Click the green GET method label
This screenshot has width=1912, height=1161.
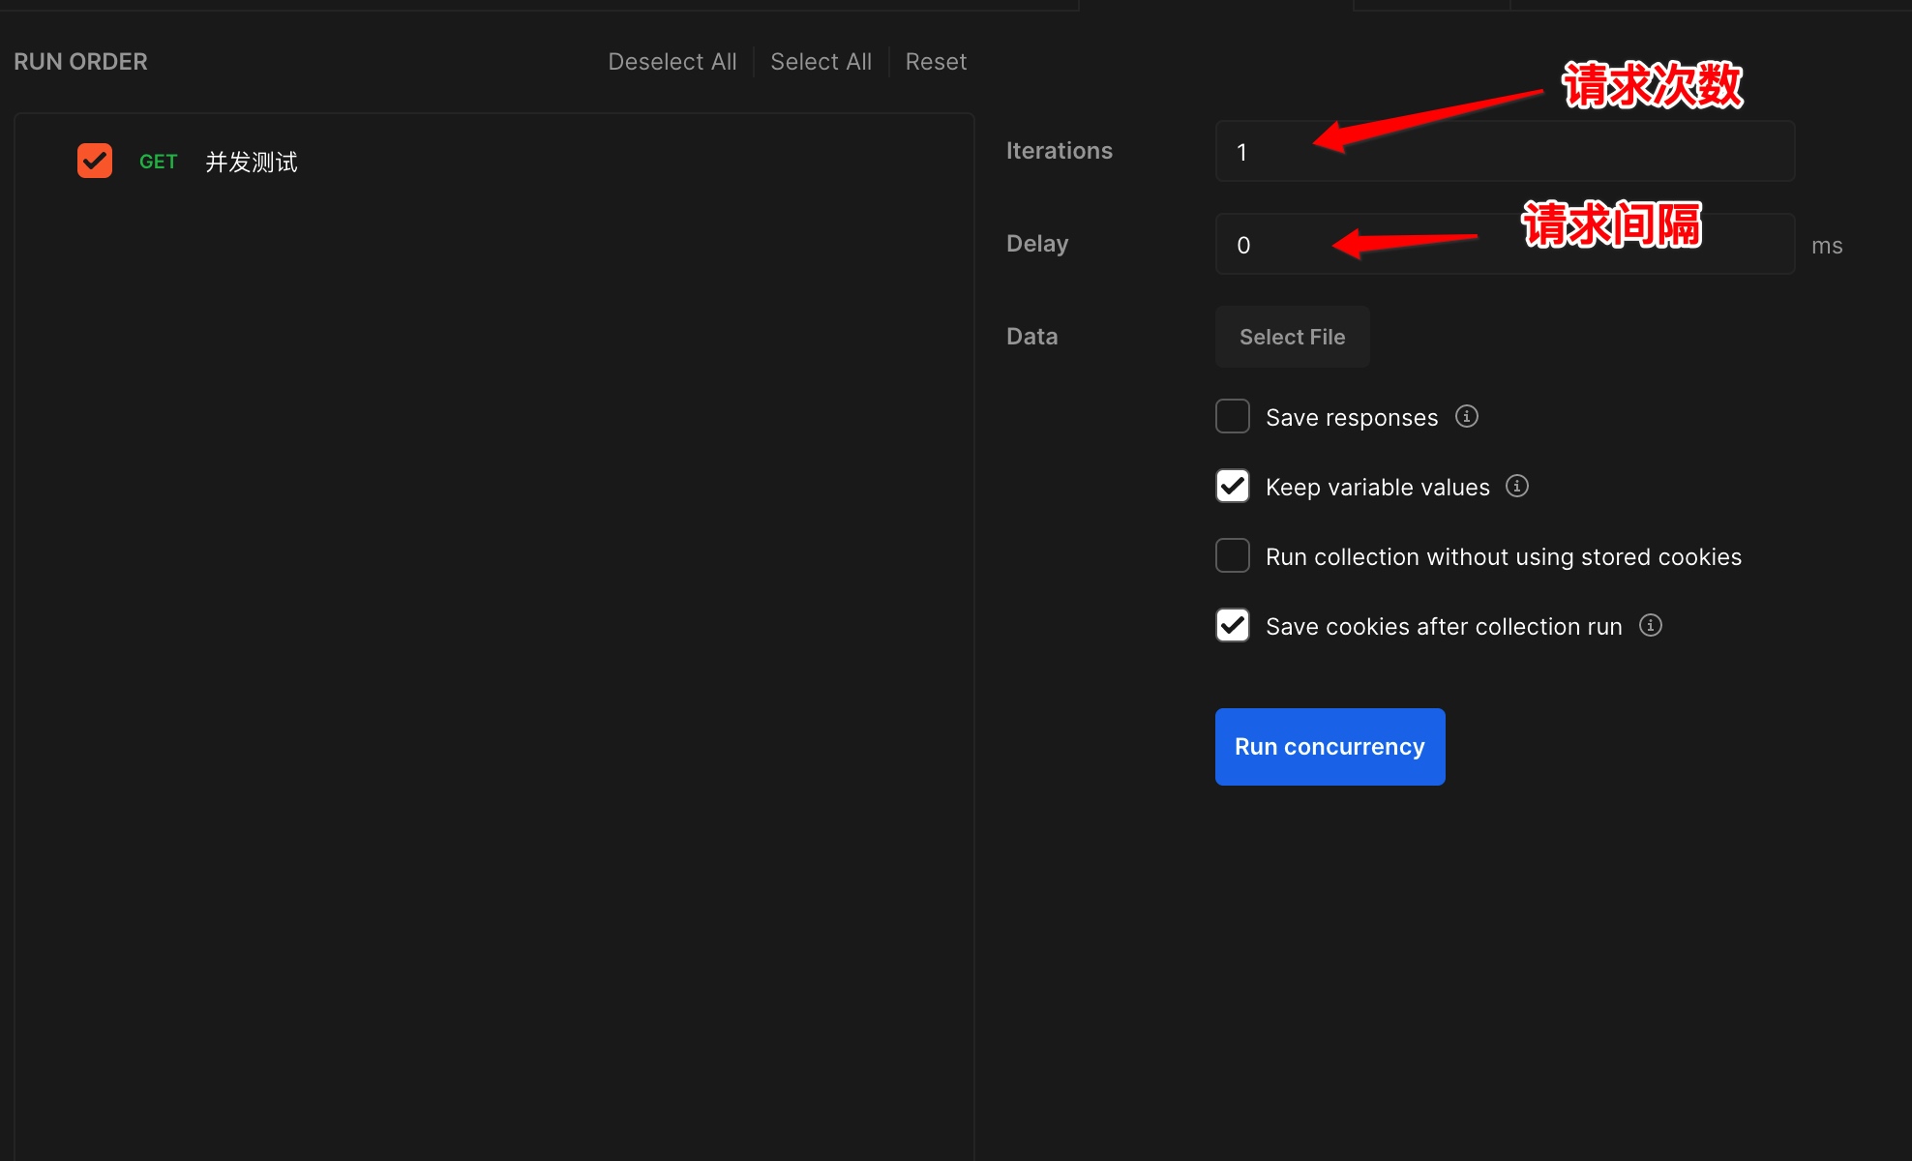point(158,162)
